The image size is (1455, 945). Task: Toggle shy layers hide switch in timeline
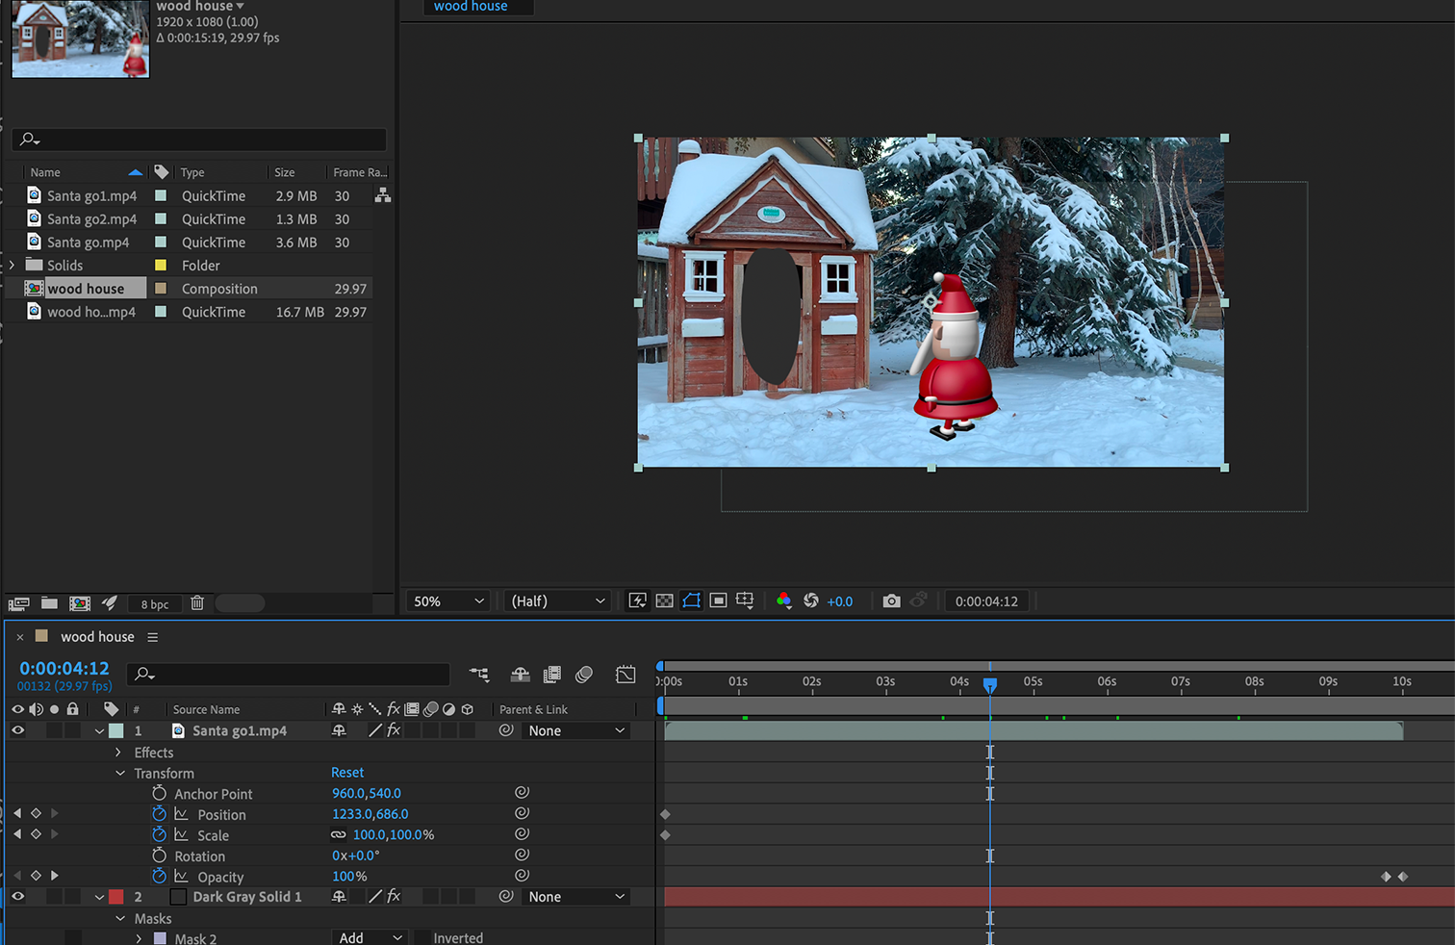tap(520, 675)
